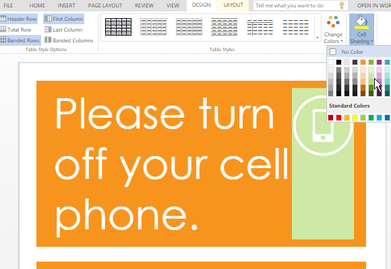Open the FILE tab

coord(8,5)
